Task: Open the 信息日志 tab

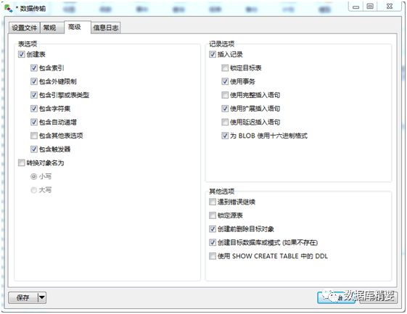Action: tap(106, 28)
